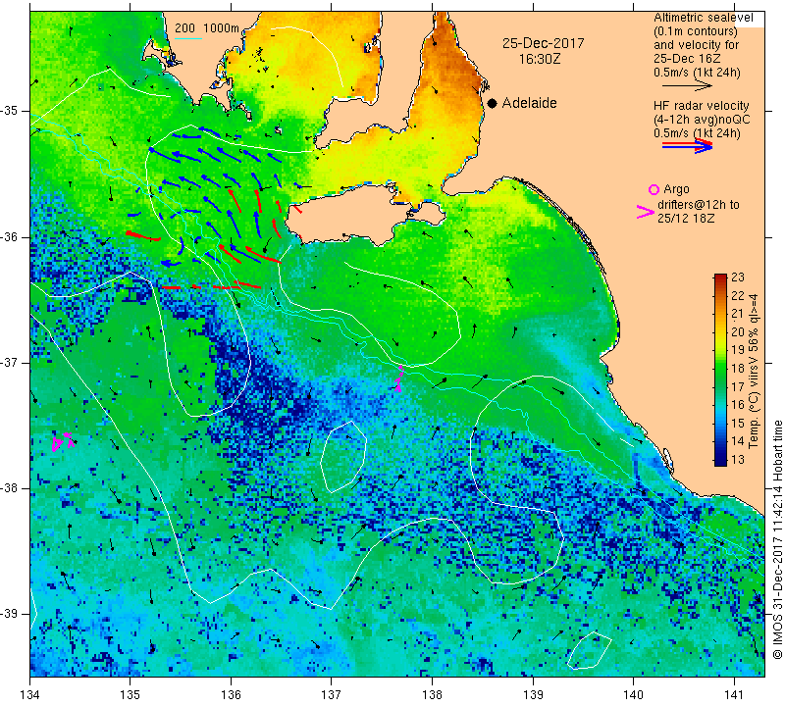Click green middle of colorbar beside 18

tap(720, 369)
